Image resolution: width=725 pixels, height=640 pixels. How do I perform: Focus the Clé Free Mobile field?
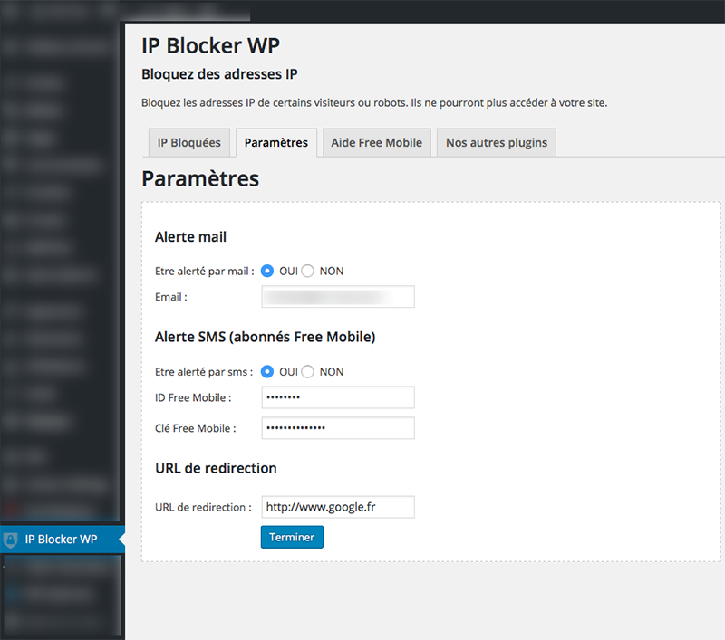[338, 428]
